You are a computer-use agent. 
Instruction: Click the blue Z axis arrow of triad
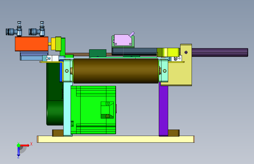[x=18, y=151]
